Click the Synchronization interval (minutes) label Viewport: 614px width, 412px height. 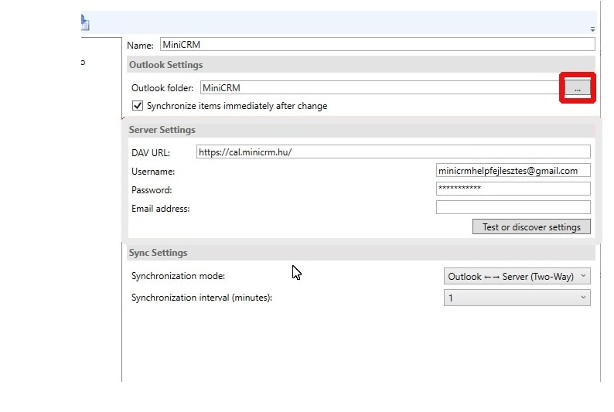(x=202, y=298)
